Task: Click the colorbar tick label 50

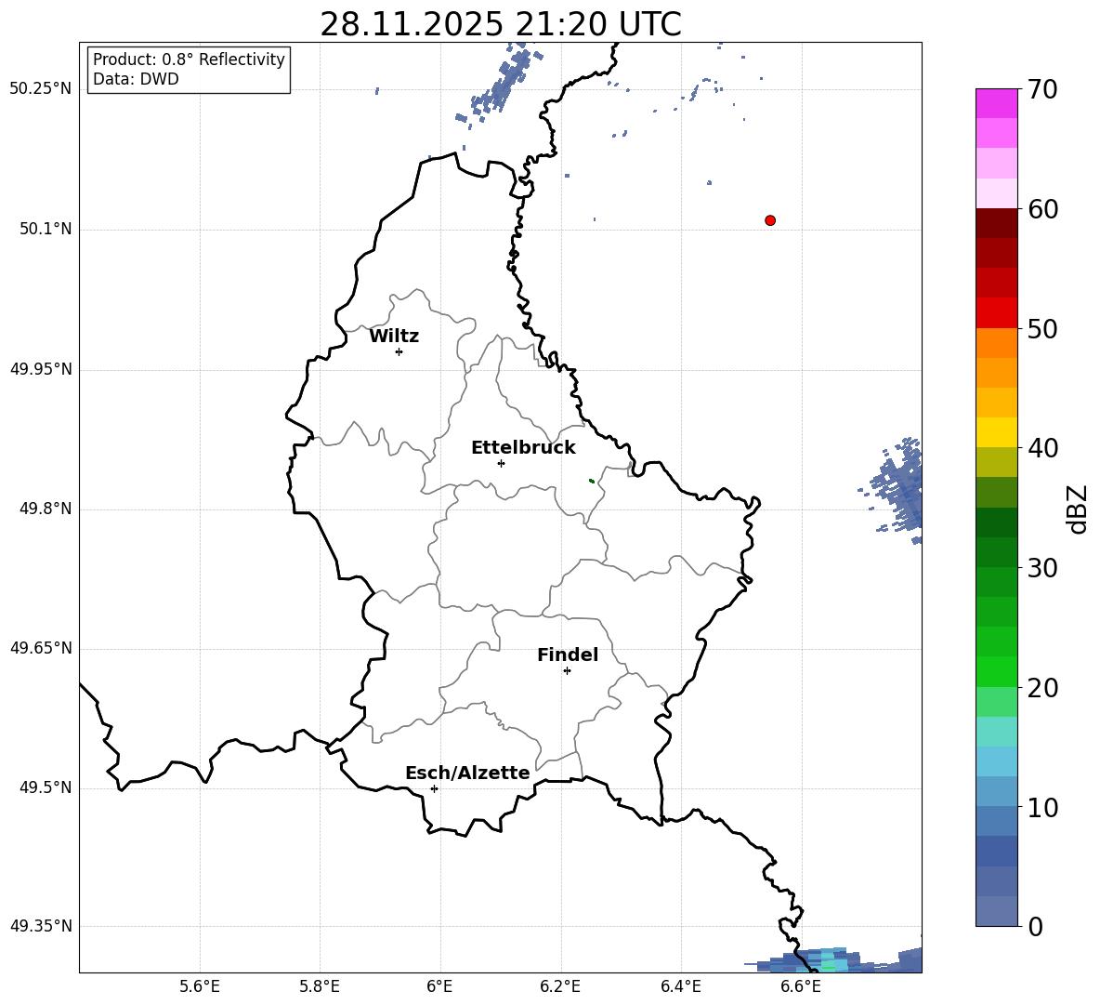Action: (x=1042, y=328)
